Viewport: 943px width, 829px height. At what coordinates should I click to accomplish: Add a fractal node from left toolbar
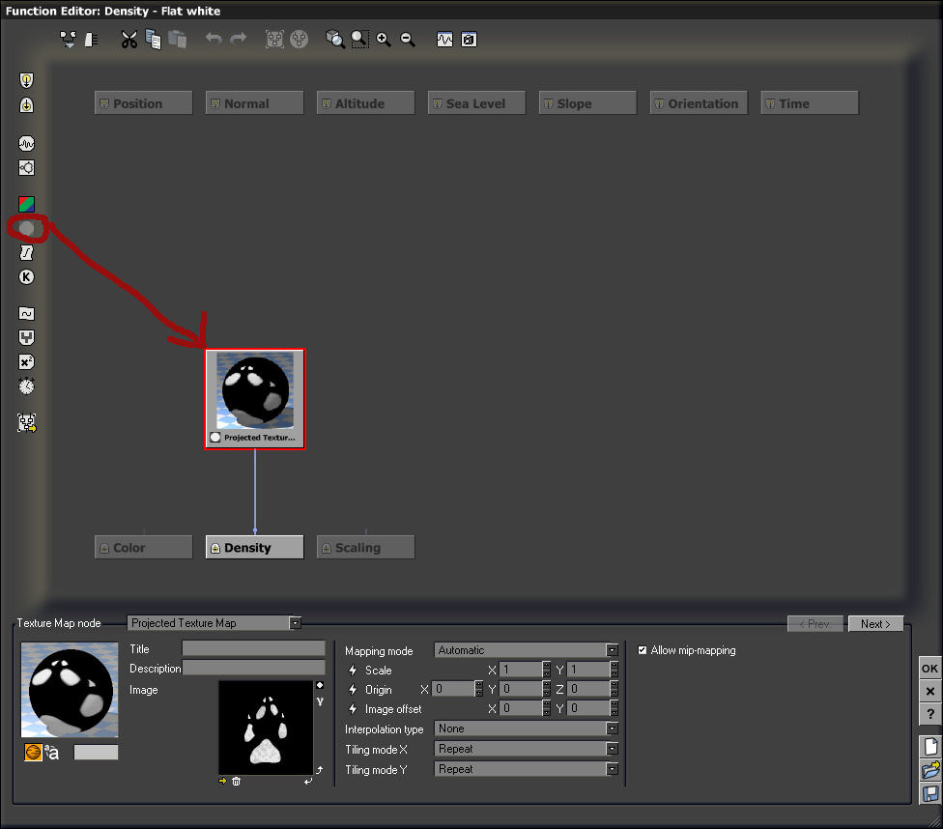tap(26, 167)
